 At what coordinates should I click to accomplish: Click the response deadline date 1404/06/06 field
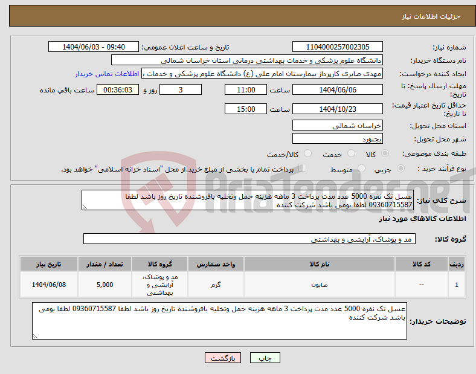pyautogui.click(x=337, y=90)
